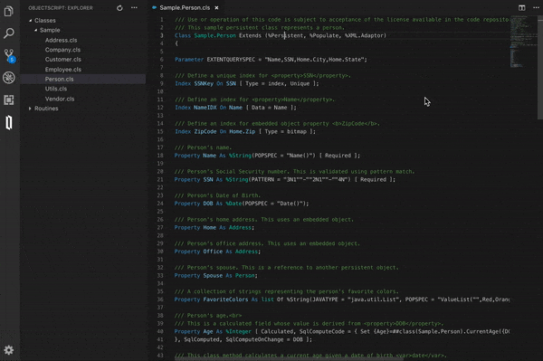Click 'Office' property name on line 30

tap(213, 252)
